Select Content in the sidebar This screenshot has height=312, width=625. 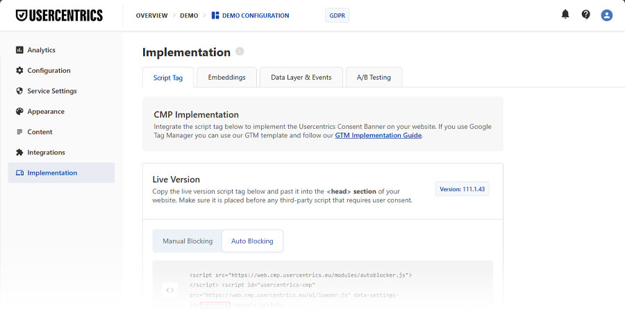[x=40, y=132]
